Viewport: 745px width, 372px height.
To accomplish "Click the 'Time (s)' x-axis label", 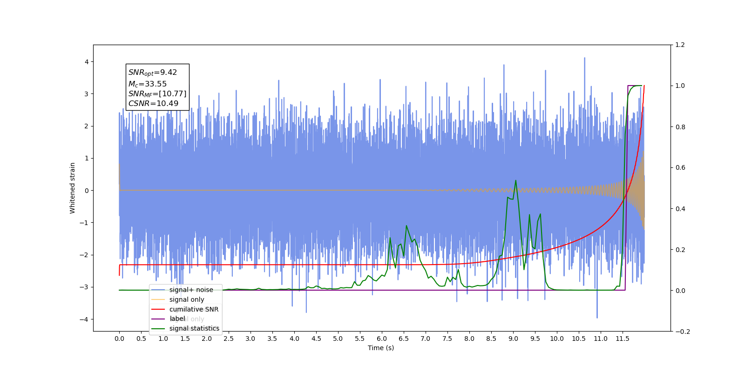I will click(381, 348).
